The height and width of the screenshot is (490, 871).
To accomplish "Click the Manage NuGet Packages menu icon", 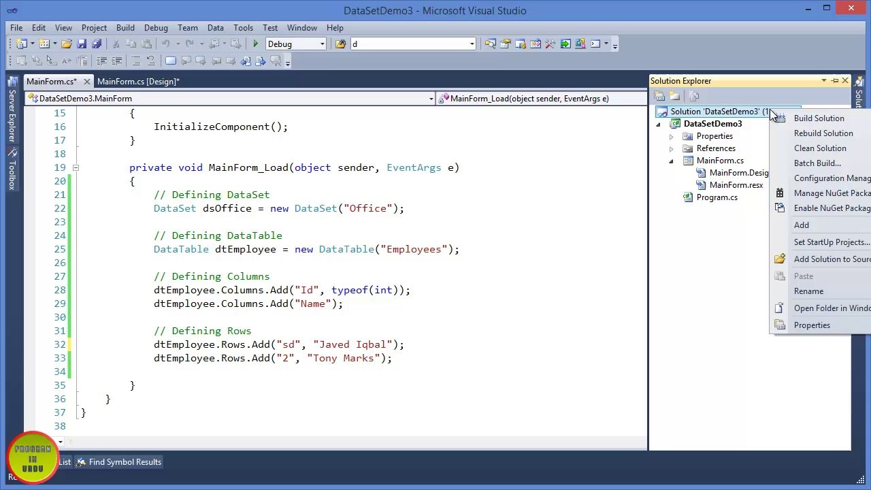I will pyautogui.click(x=780, y=193).
